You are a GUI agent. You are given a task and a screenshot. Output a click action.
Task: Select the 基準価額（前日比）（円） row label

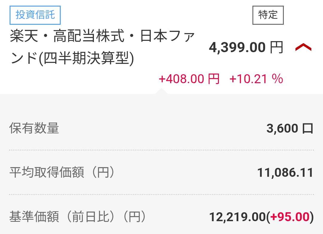[x=78, y=217]
